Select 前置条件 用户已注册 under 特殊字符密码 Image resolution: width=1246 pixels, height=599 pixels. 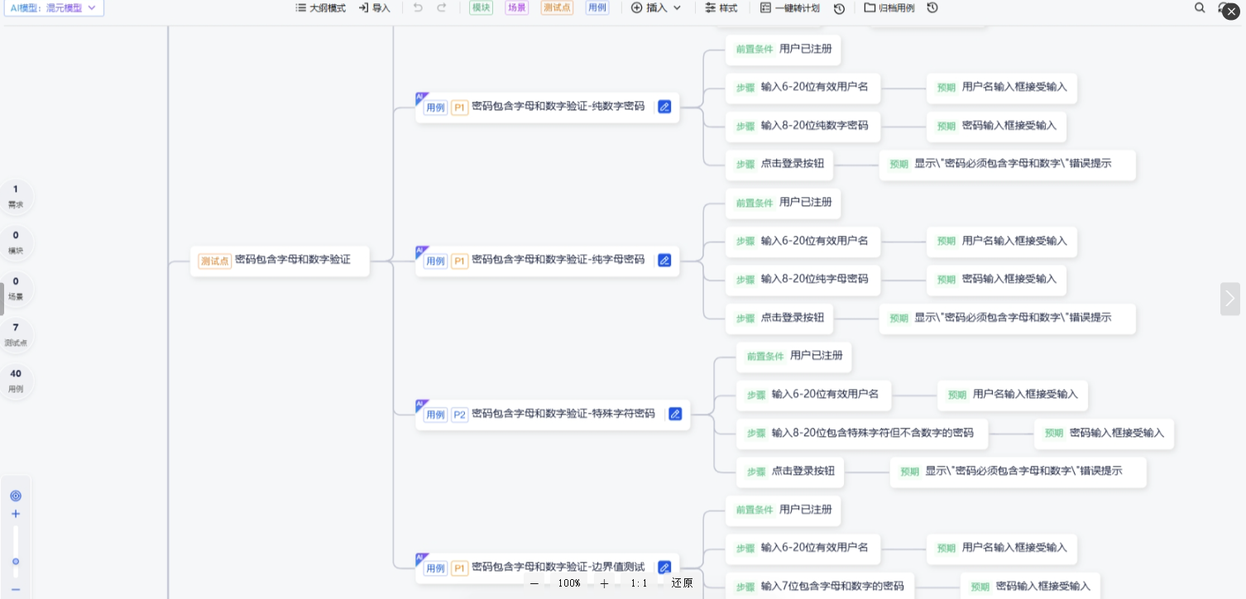794,357
